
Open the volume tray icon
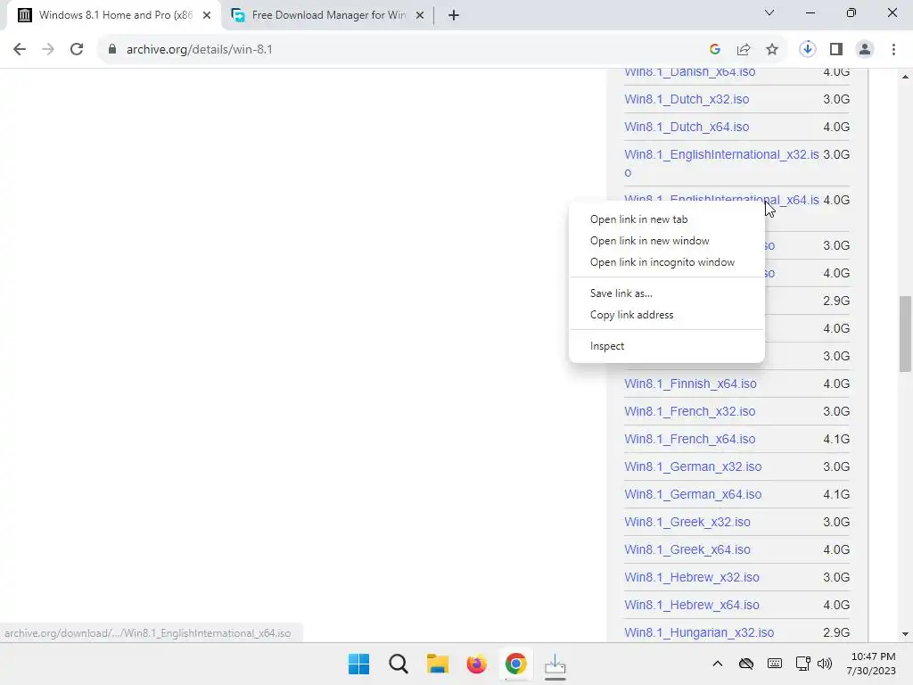tap(825, 664)
